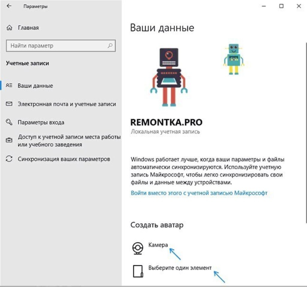Click the REMONTKA.PRO account name
The width and height of the screenshot is (307, 287).
click(166, 122)
